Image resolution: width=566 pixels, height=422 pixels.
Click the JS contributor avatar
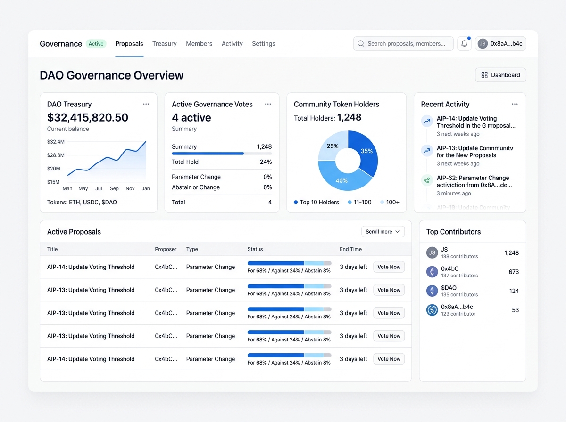[432, 252]
